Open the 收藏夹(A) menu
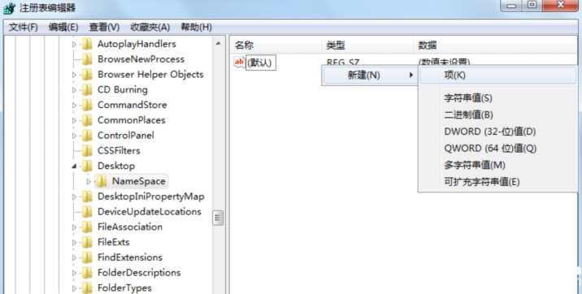Viewport: 582px width, 294px height. coord(150,27)
